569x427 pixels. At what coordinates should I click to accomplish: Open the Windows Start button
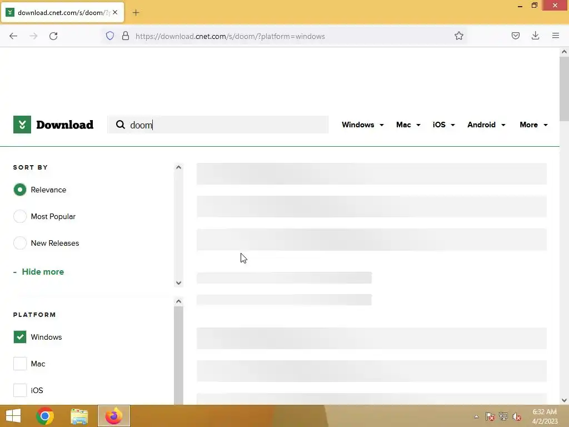coord(13,416)
